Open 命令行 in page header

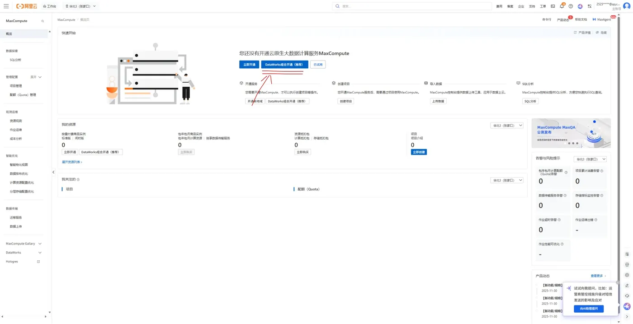[x=547, y=19]
